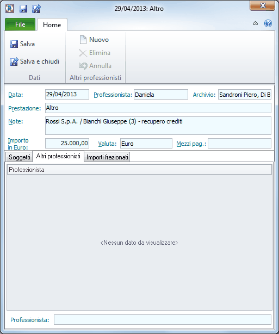Collapse the ribbon with the chevron

pyautogui.click(x=255, y=23)
